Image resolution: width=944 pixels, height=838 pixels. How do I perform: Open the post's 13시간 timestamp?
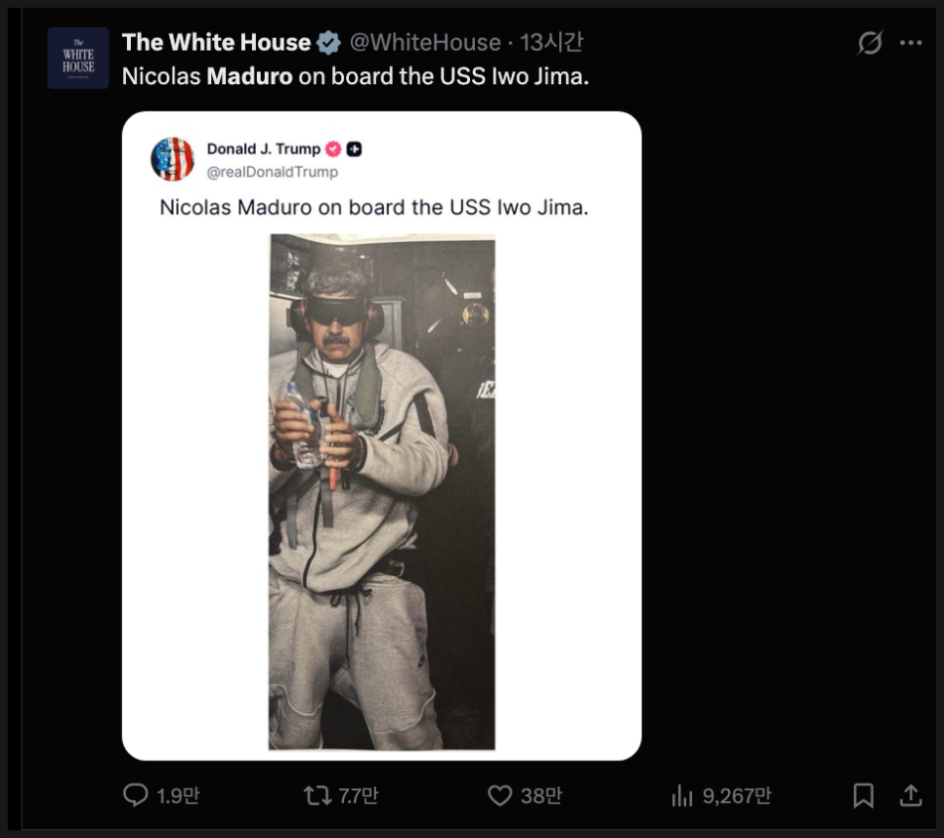(x=552, y=43)
